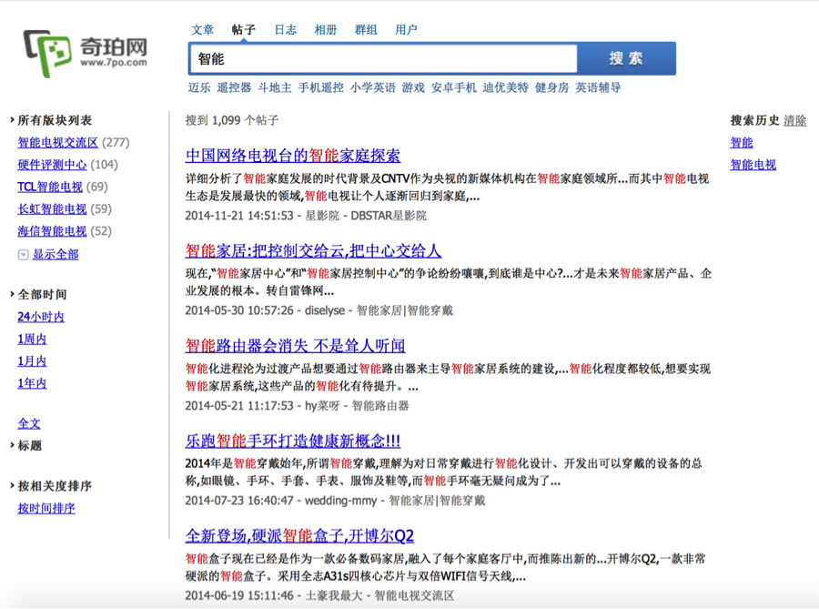Open hot keyword 迈乐

pyautogui.click(x=199, y=87)
